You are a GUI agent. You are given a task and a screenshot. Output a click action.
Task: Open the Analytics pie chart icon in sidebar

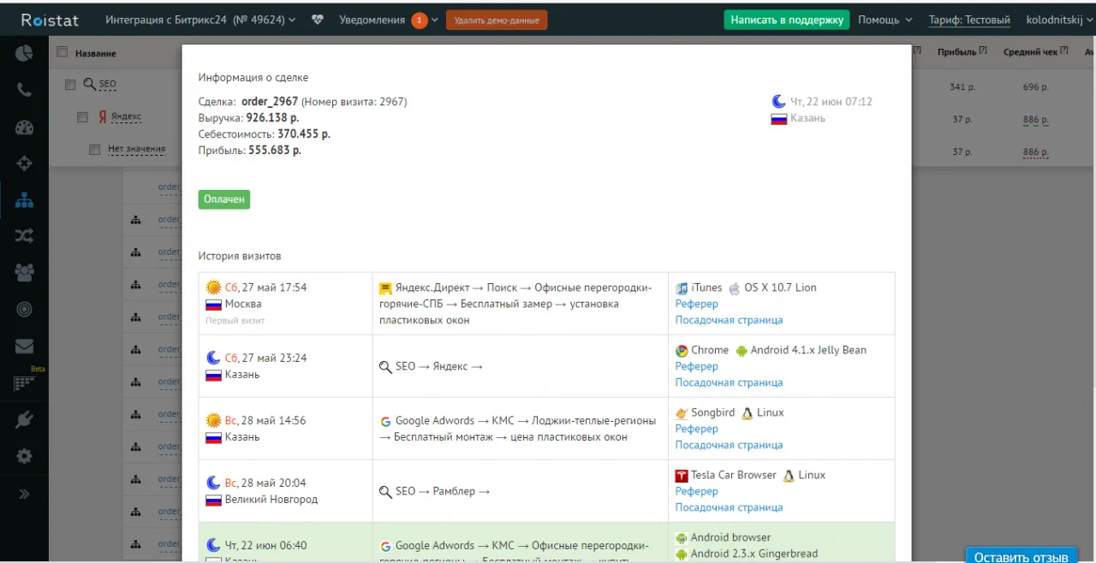tap(23, 52)
